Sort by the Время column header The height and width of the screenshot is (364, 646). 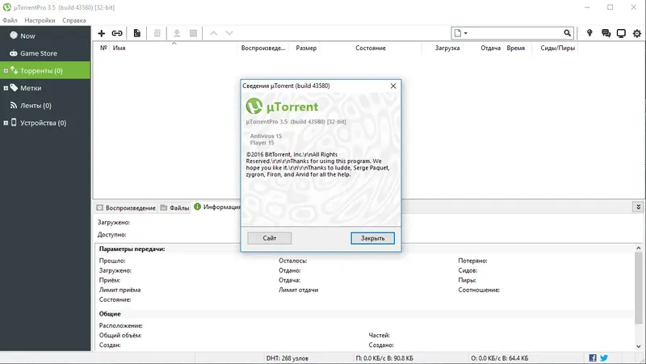click(516, 48)
